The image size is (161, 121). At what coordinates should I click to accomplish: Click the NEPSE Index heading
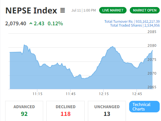[31, 11]
